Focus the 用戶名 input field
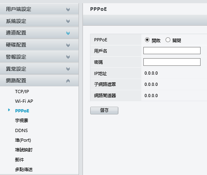 [172, 51]
